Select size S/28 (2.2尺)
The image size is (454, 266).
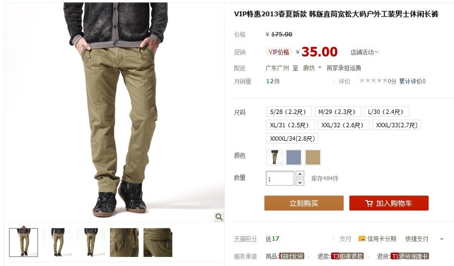point(289,112)
